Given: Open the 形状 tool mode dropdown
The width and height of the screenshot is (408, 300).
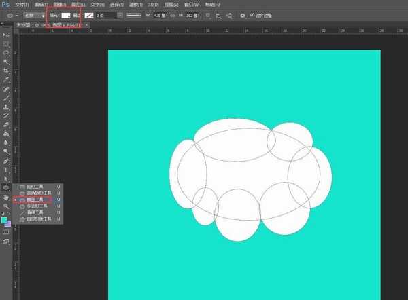Looking at the screenshot, I should pyautogui.click(x=33, y=14).
